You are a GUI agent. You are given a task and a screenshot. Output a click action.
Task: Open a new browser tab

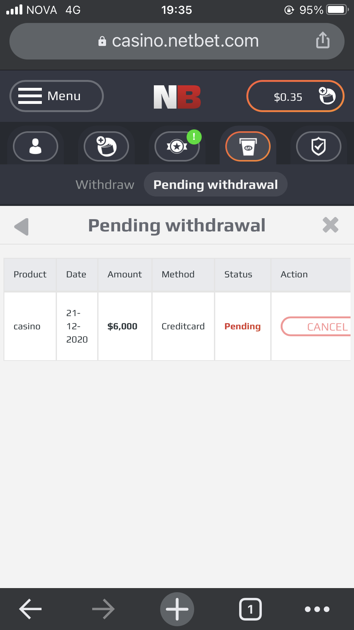pos(177,609)
